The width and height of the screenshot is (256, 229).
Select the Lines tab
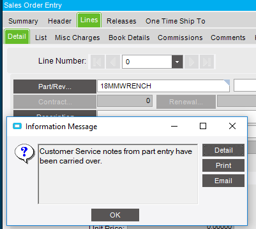pyautogui.click(x=89, y=20)
